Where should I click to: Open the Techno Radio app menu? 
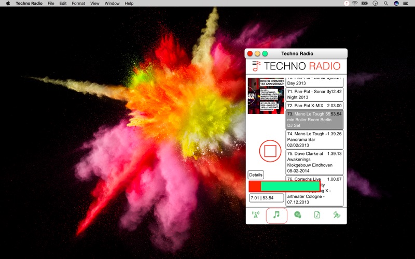click(29, 4)
